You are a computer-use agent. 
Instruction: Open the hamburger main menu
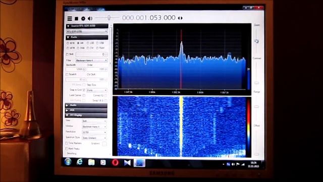[x=70, y=19]
